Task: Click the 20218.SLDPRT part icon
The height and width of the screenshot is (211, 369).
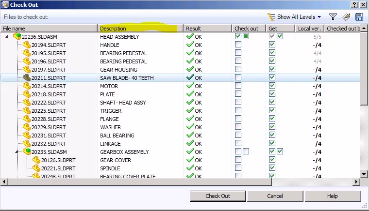Action: [x=27, y=94]
